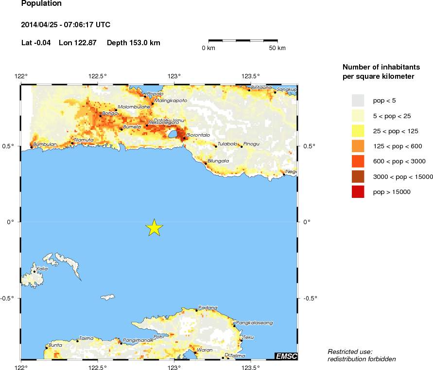The width and height of the screenshot is (433, 370).
Task: Click the '3000 < pop < 15000' legend swatch
Action: (358, 177)
